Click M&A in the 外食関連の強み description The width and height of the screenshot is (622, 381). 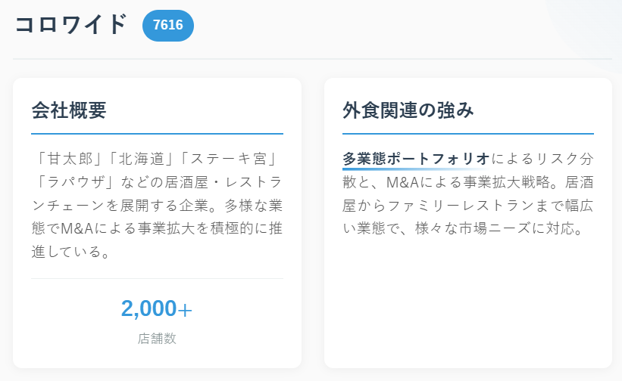(408, 182)
